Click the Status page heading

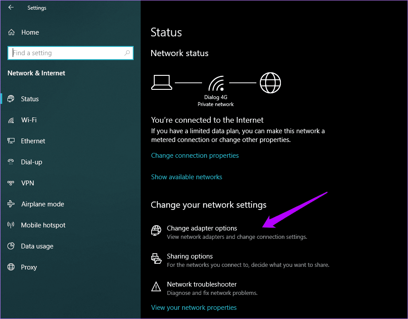coord(166,32)
